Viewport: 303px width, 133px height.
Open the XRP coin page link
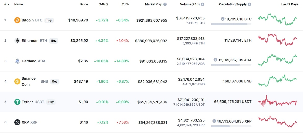pyautogui.click(x=25, y=122)
